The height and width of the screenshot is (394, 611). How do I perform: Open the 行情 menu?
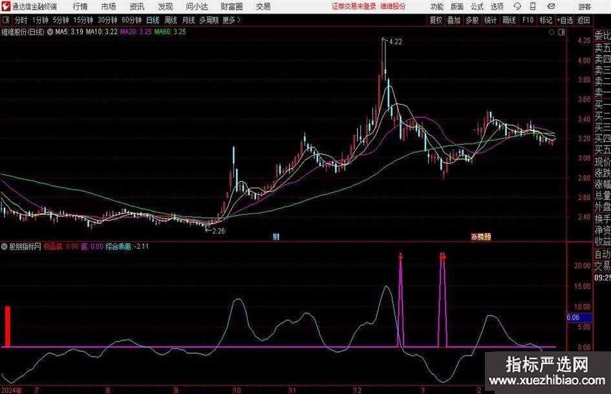pos(80,6)
